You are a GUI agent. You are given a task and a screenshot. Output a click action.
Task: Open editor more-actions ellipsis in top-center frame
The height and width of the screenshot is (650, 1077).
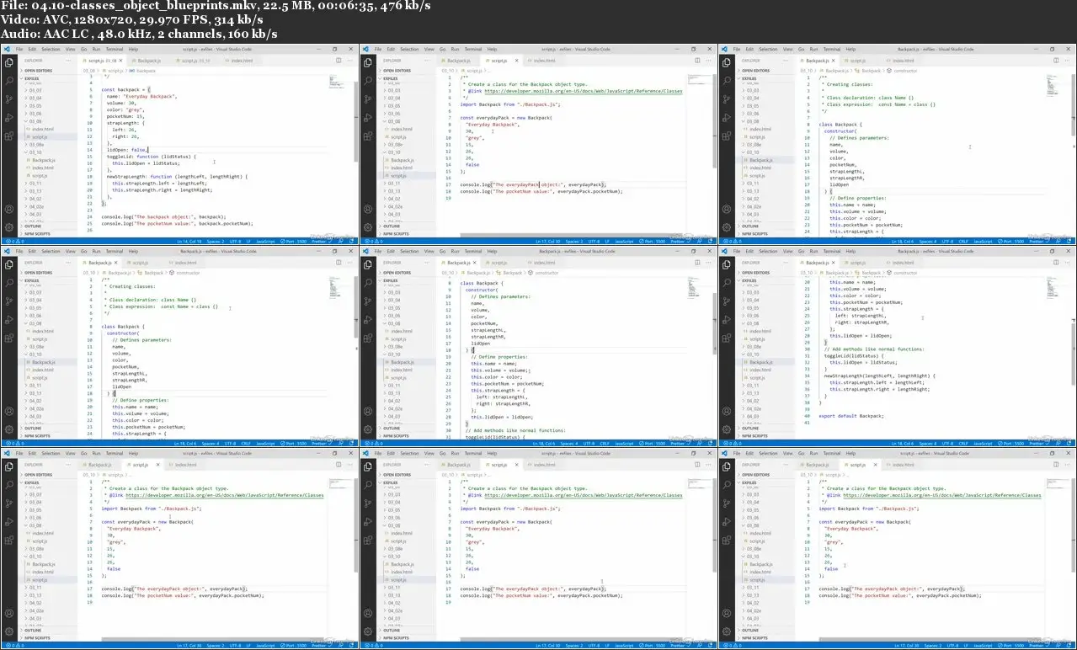(x=709, y=61)
